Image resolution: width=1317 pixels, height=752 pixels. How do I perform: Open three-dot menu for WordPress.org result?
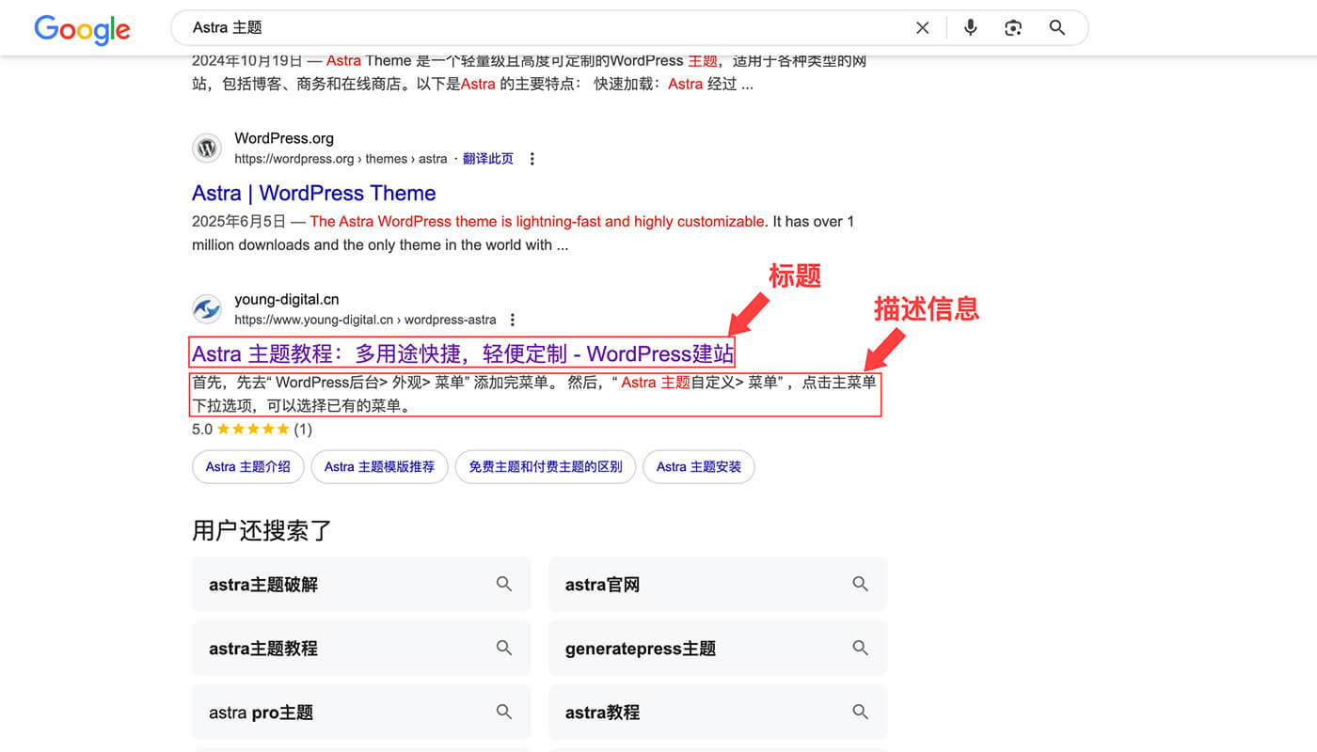532,159
